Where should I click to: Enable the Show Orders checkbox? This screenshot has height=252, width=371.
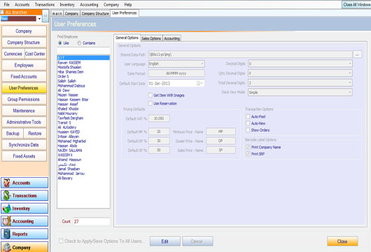pos(248,130)
